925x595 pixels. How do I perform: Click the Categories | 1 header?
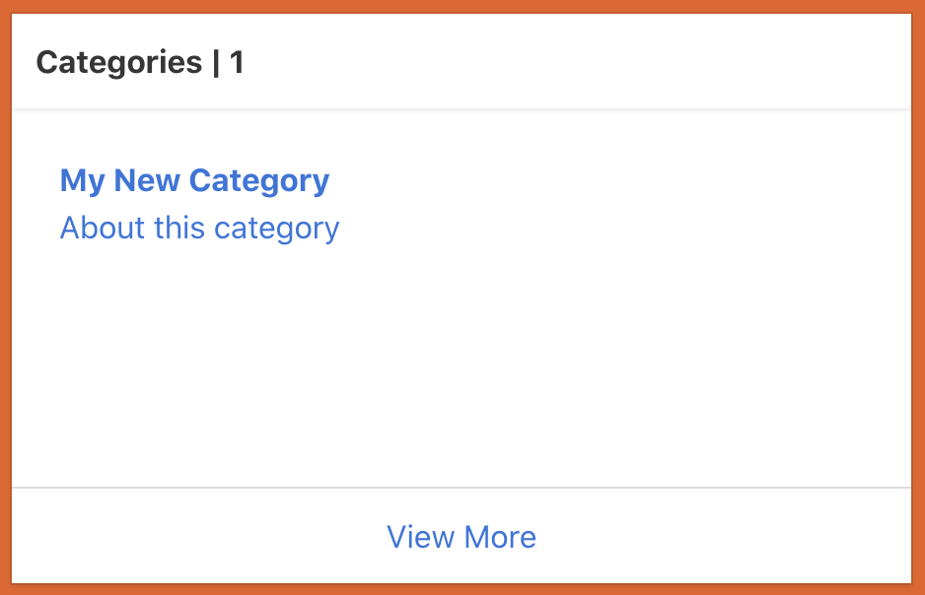click(x=140, y=63)
